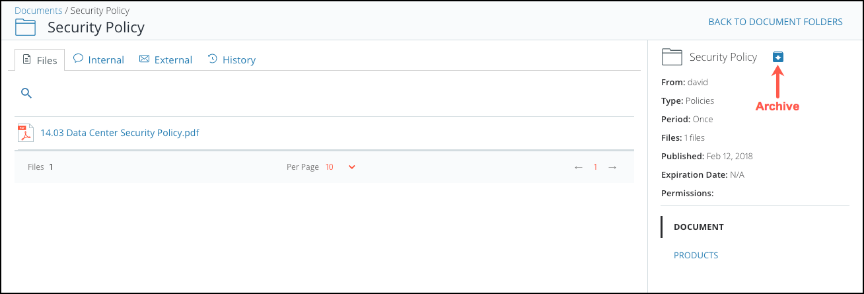Click the envelope External icon

pos(144,59)
